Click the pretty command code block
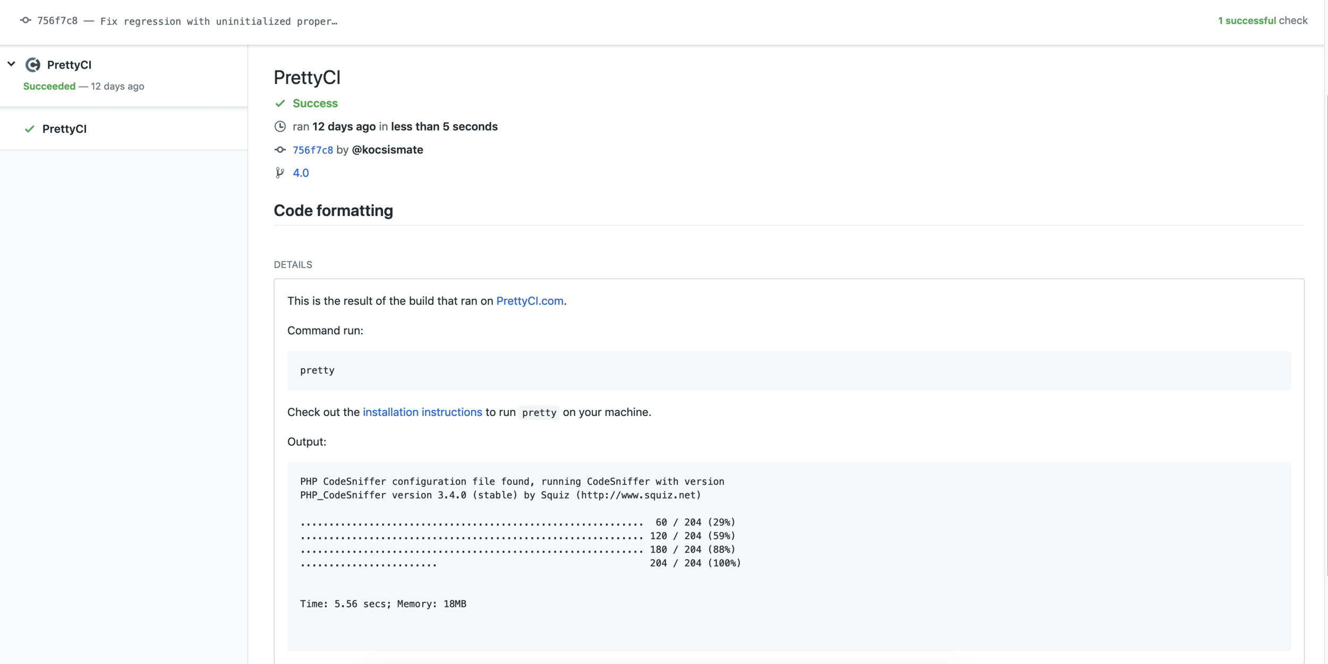Screen dimensions: 1328x664 (788, 370)
